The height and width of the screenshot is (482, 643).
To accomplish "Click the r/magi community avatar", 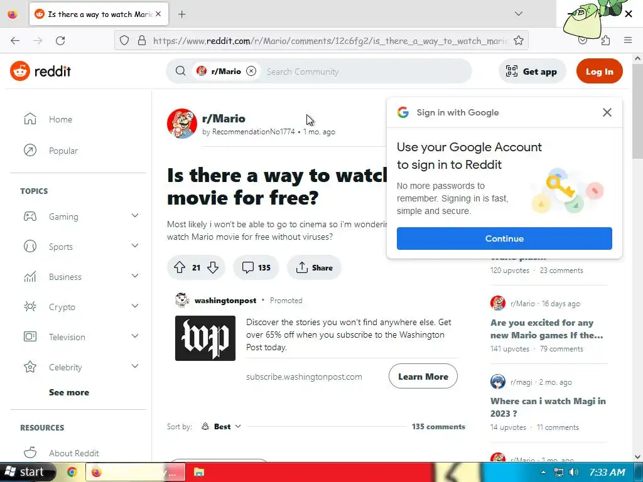I will point(498,382).
